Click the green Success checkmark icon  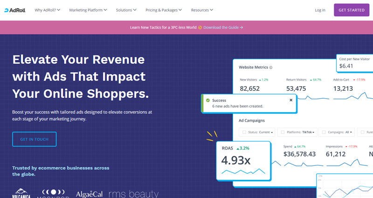(207, 100)
